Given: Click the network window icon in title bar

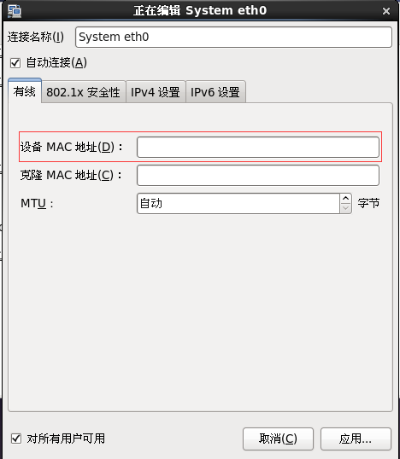Looking at the screenshot, I should (15, 11).
